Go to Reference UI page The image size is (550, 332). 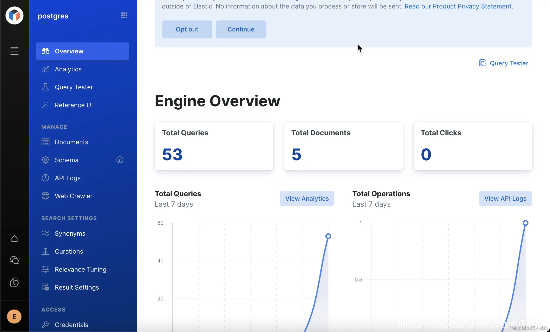tap(73, 105)
